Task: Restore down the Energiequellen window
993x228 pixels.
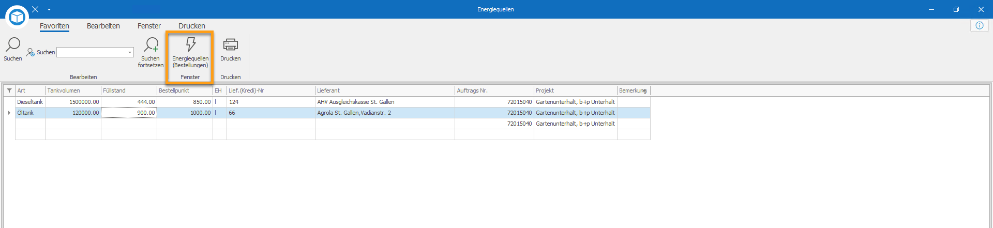Action: point(956,9)
